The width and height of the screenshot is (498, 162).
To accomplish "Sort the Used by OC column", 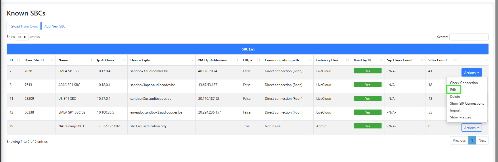I will (381, 60).
